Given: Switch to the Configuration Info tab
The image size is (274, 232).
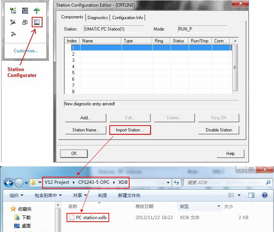Looking at the screenshot, I should [127, 18].
